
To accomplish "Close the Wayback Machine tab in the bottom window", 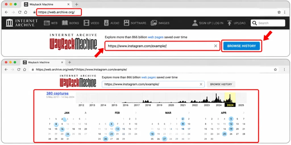I will [62, 62].
